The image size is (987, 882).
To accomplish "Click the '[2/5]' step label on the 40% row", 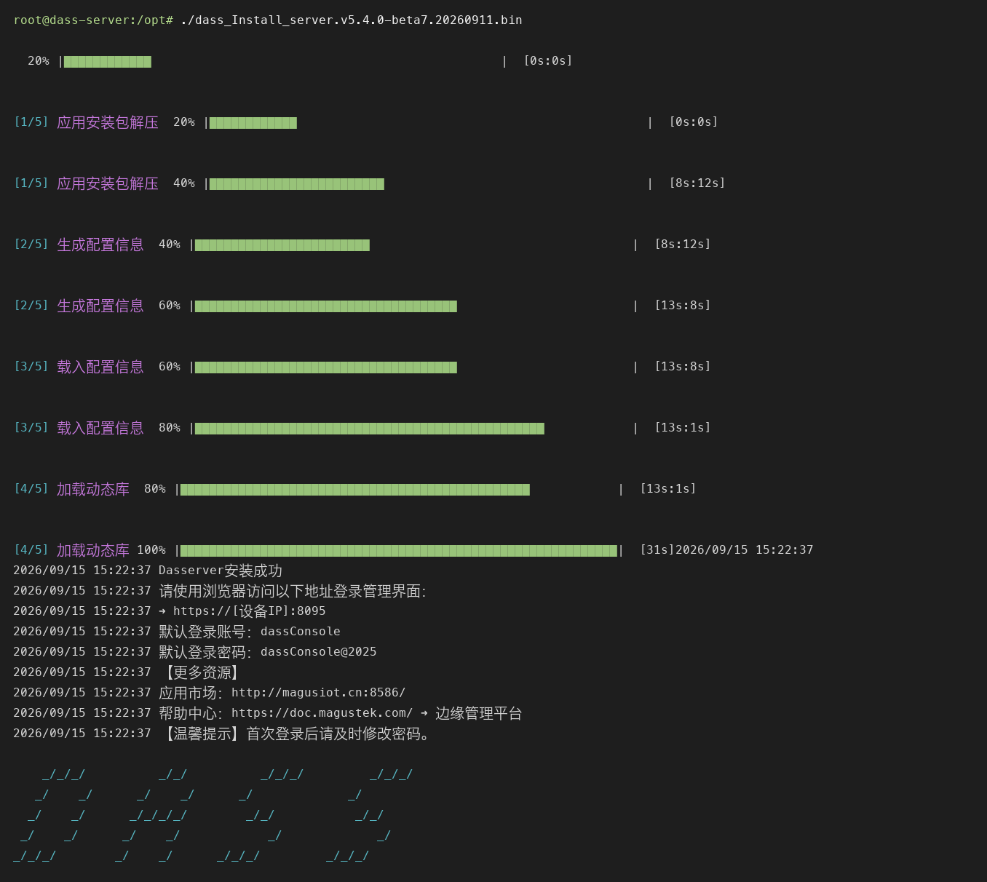I will [x=31, y=245].
